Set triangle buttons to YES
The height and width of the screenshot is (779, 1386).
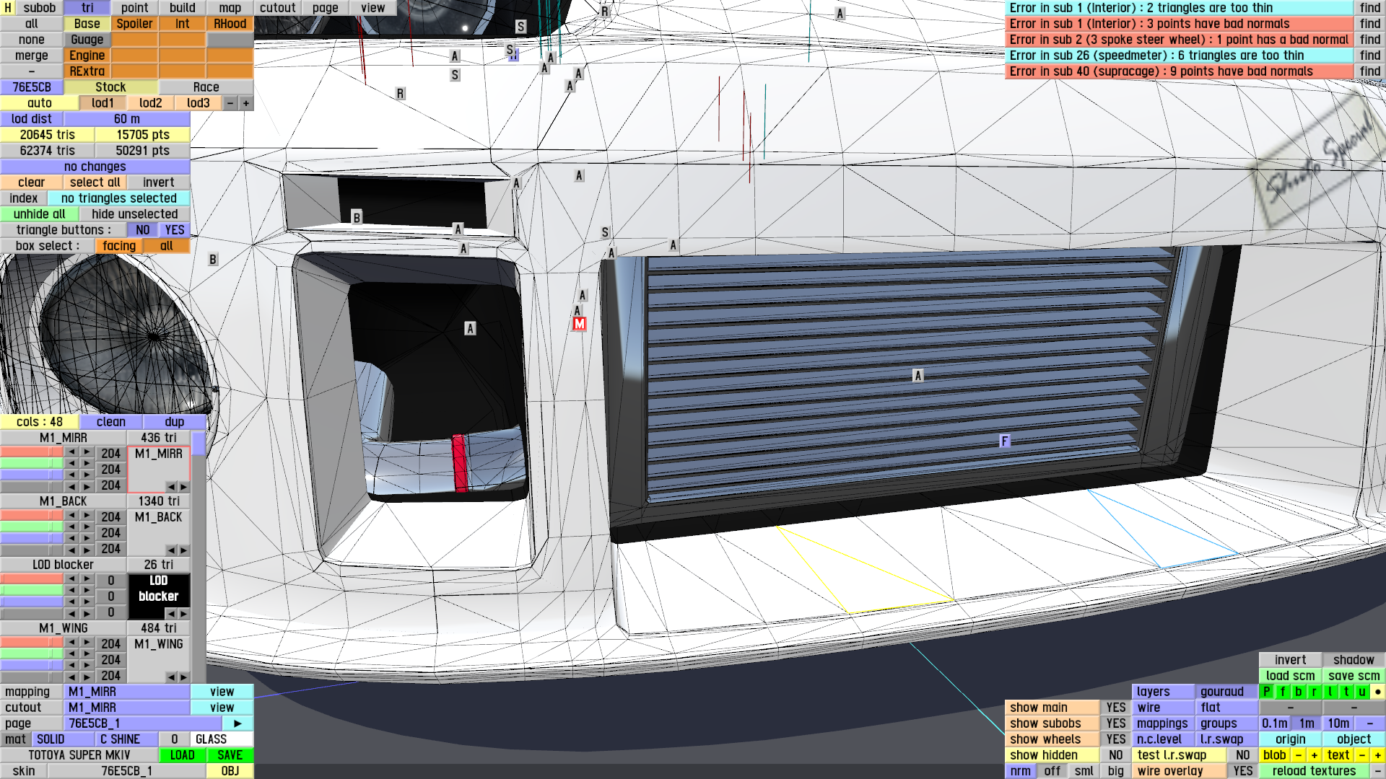coord(175,230)
